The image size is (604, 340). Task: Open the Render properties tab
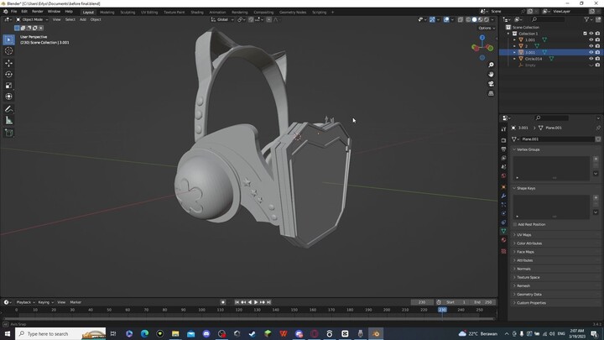click(x=503, y=140)
